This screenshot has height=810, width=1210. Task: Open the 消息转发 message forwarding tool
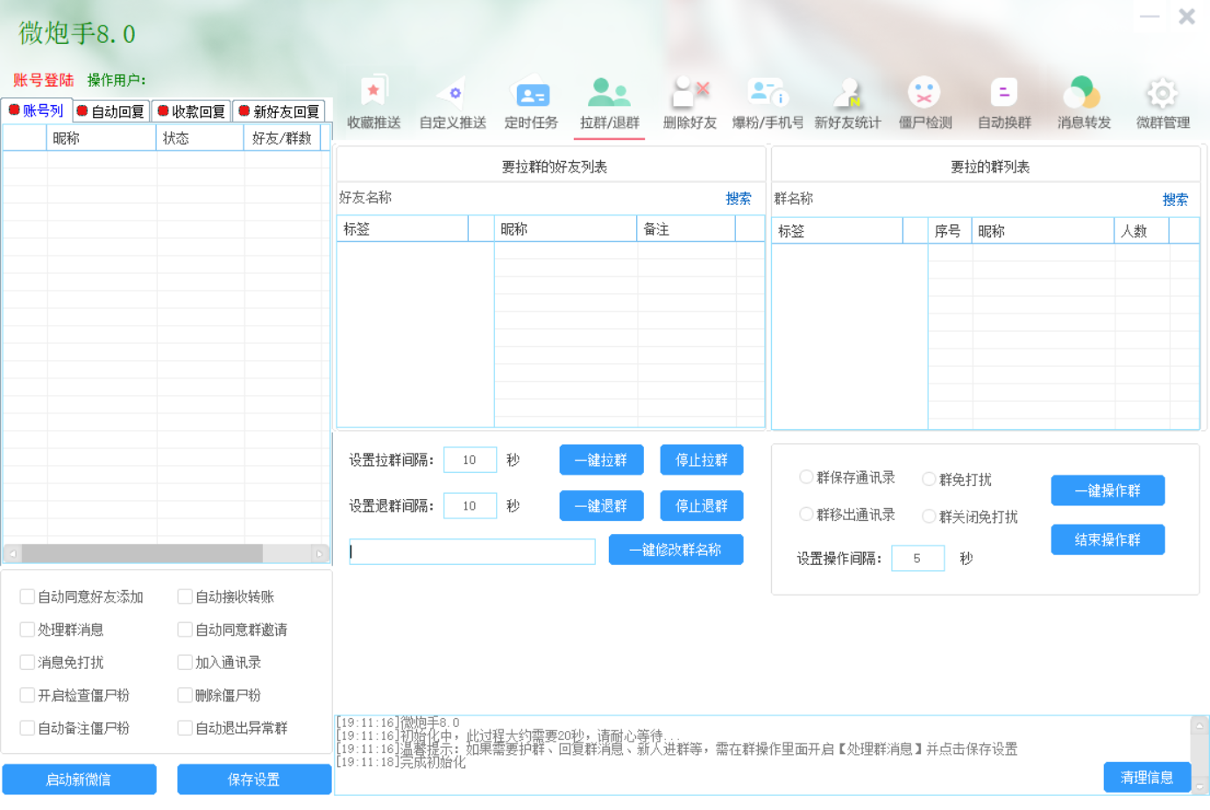point(1084,103)
